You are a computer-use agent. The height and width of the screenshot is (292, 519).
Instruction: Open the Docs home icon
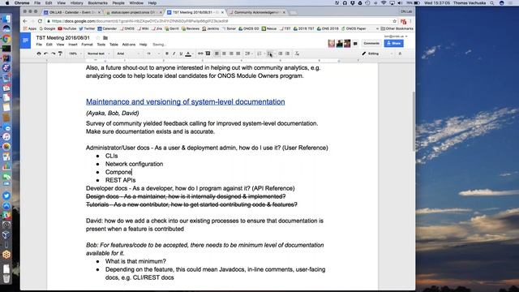[x=25, y=41]
